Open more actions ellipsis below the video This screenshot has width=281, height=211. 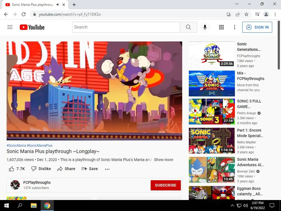pyautogui.click(x=107, y=169)
